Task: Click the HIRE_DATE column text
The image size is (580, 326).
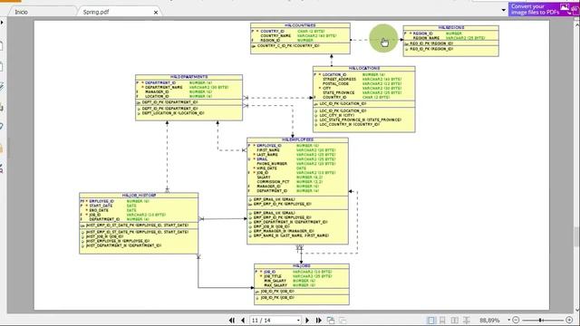Action: [x=266, y=168]
